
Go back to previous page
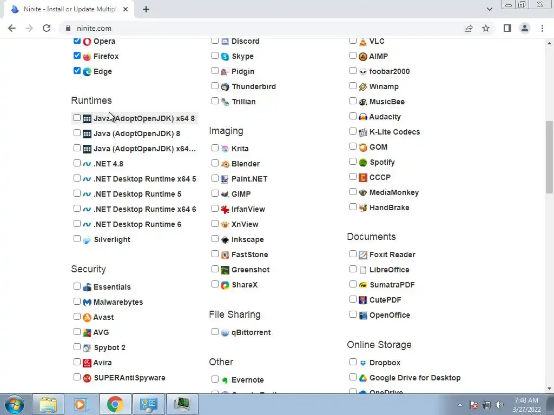point(12,28)
